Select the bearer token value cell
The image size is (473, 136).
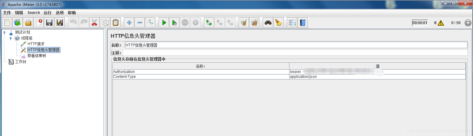[378, 72]
